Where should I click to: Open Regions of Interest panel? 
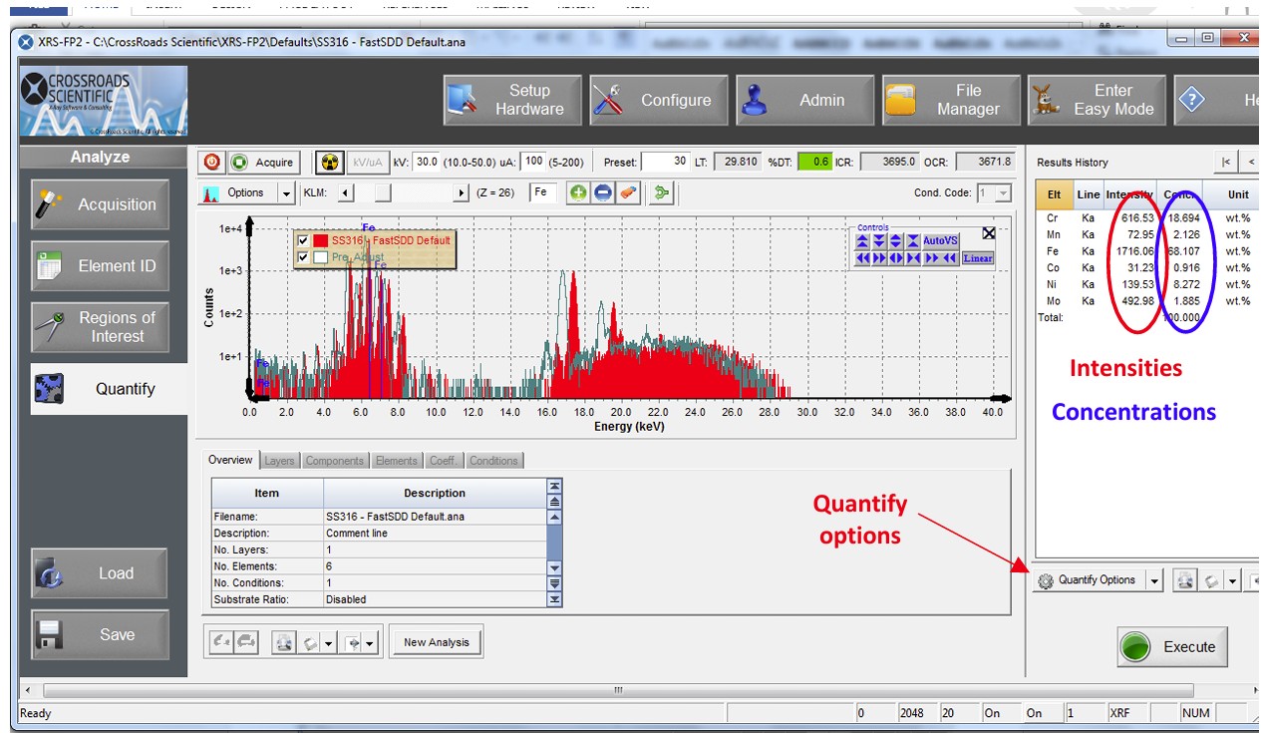(100, 327)
